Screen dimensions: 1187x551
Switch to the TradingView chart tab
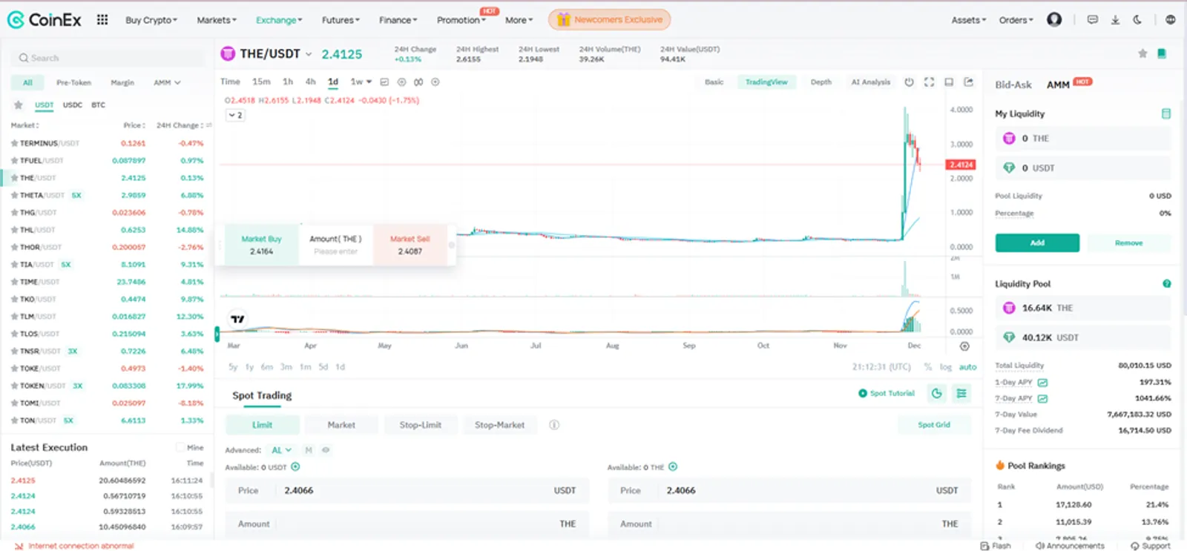[x=766, y=82]
